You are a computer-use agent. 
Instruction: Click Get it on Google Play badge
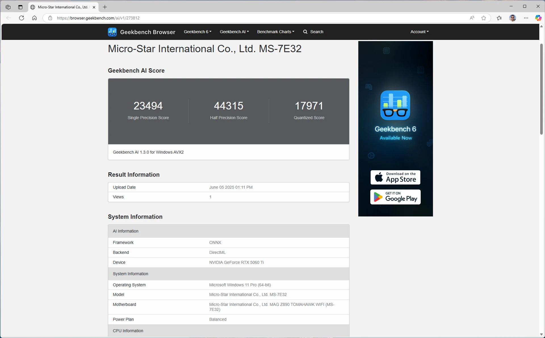pyautogui.click(x=395, y=197)
